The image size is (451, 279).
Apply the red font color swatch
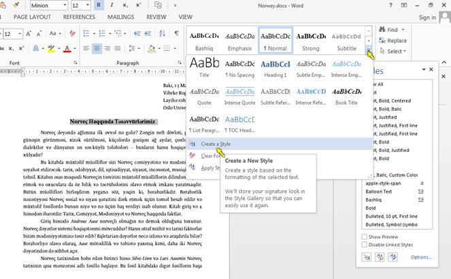pyautogui.click(x=67, y=49)
